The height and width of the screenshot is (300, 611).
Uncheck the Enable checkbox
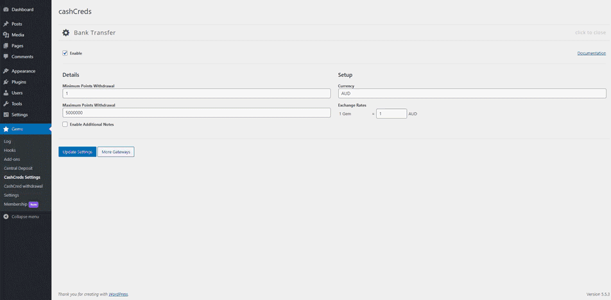coord(65,53)
